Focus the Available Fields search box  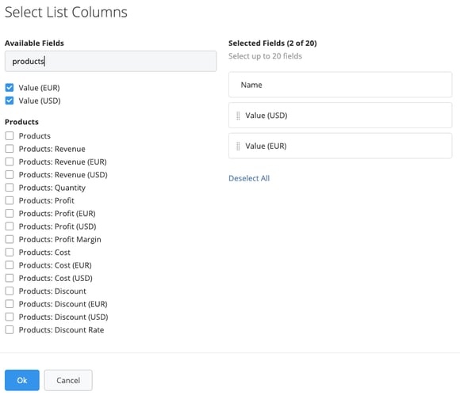pos(110,61)
